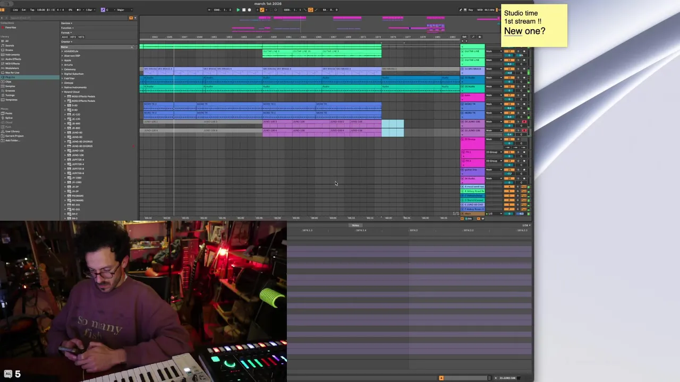Screen dimensions: 680x382
Task: Expand the iZotope plug-in folder
Action: 63,83
